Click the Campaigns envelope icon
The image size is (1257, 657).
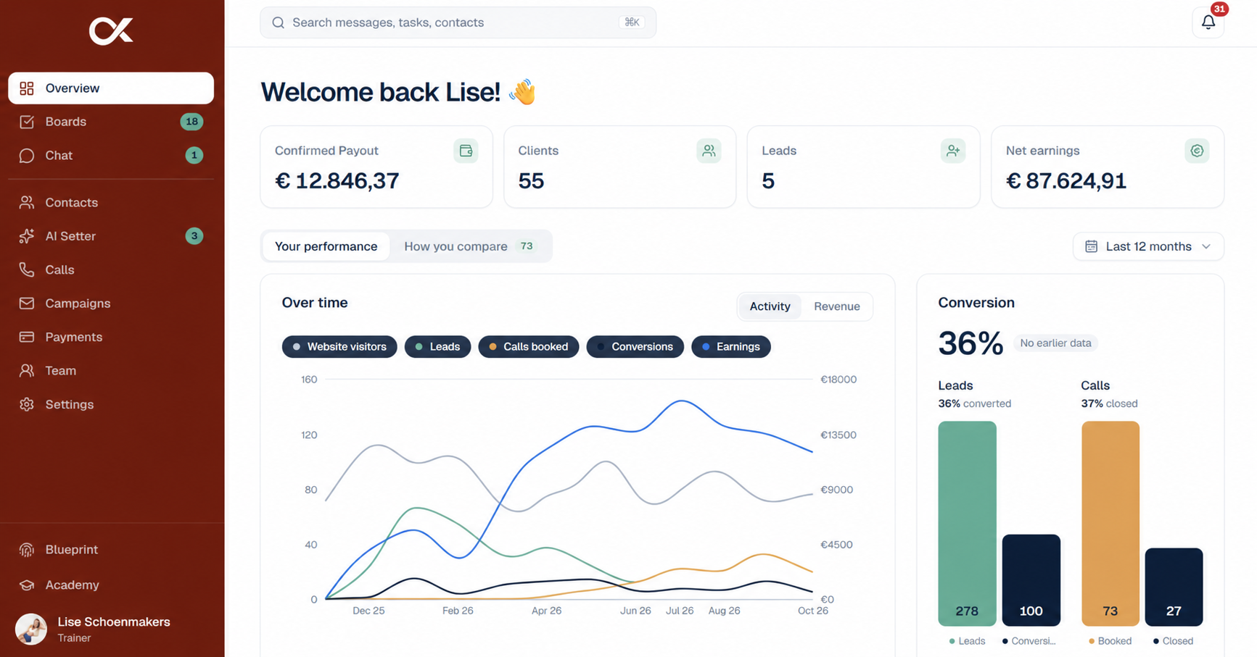tap(27, 303)
